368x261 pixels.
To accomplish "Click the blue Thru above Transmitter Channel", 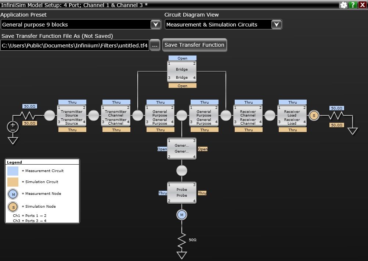I will [x=116, y=102].
